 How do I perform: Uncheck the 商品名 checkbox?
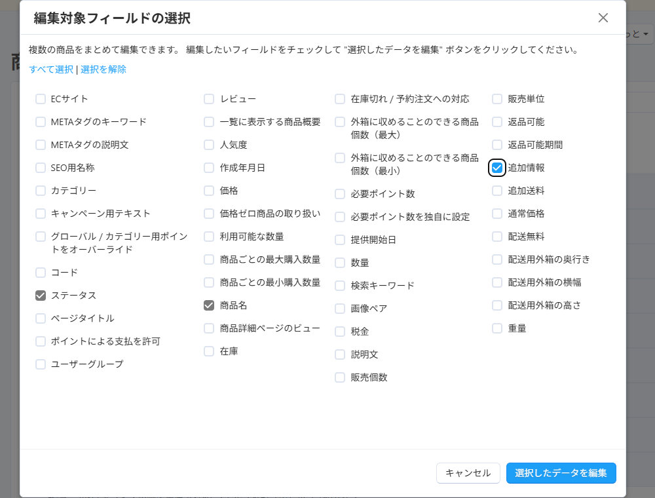coord(208,305)
